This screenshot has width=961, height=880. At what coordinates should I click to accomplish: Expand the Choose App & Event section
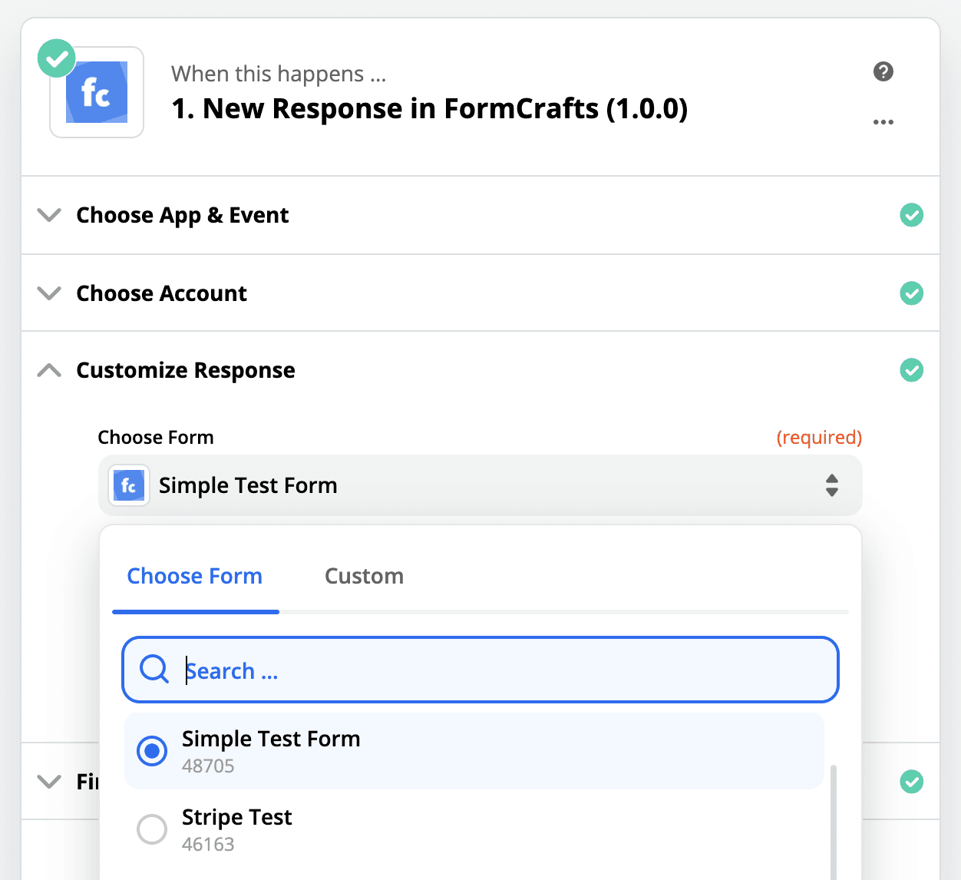49,215
